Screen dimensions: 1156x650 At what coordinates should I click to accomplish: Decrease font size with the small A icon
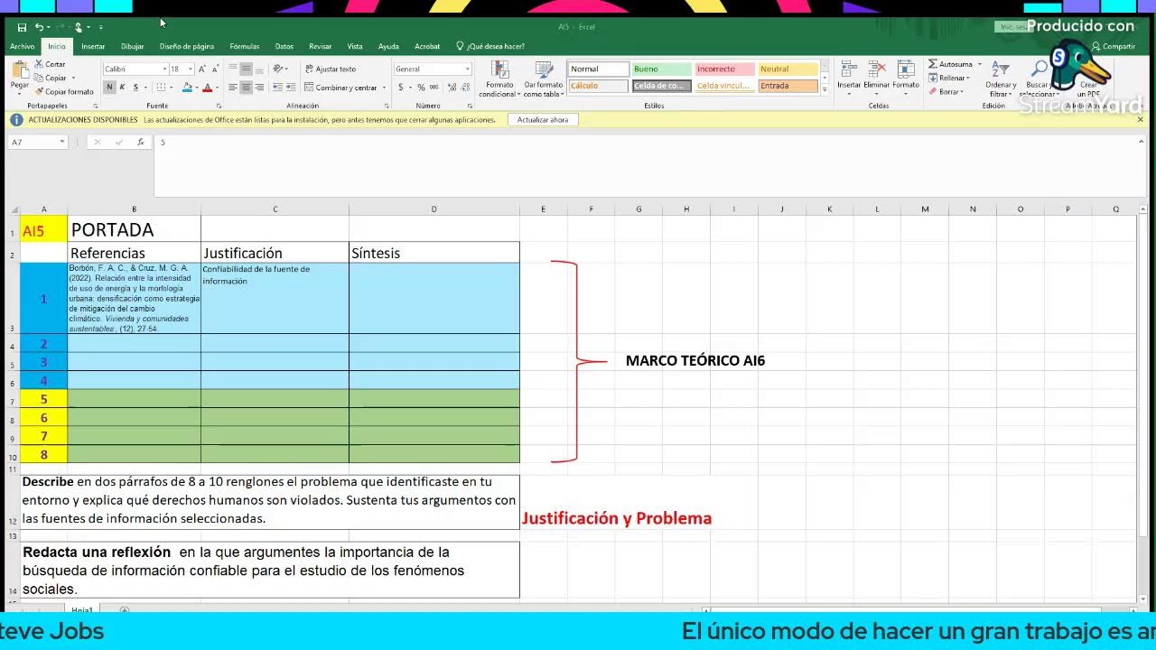click(x=215, y=69)
